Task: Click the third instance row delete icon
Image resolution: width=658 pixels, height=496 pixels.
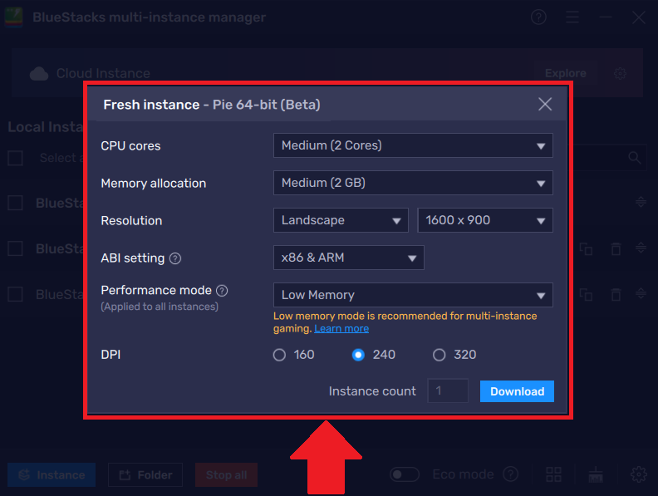Action: (x=616, y=295)
